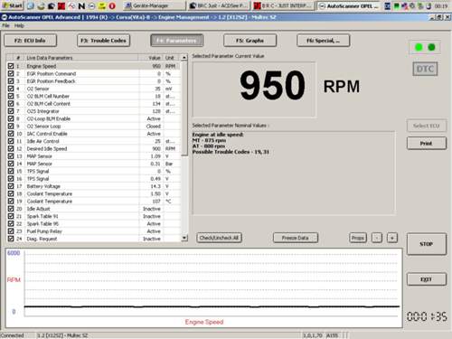The width and height of the screenshot is (452, 339).
Task: Uncheck the O2 Sensor Loop checkbox
Action: tap(11, 126)
